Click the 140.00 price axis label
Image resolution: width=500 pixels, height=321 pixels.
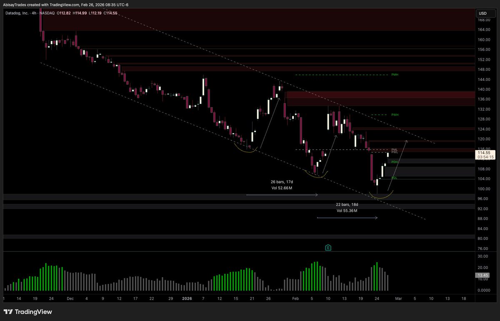click(x=484, y=89)
